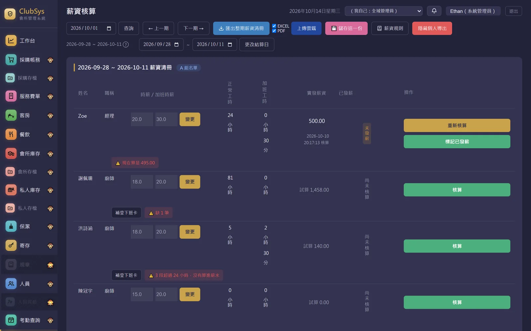Image resolution: width=531 pixels, height=331 pixels.
Task: Click 隱藏個人導出 red button
Action: pos(432,28)
